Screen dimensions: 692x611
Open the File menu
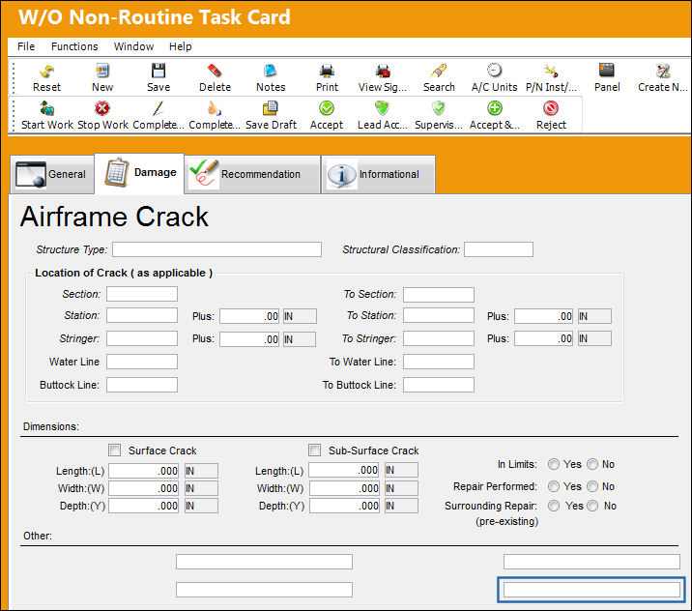click(26, 46)
